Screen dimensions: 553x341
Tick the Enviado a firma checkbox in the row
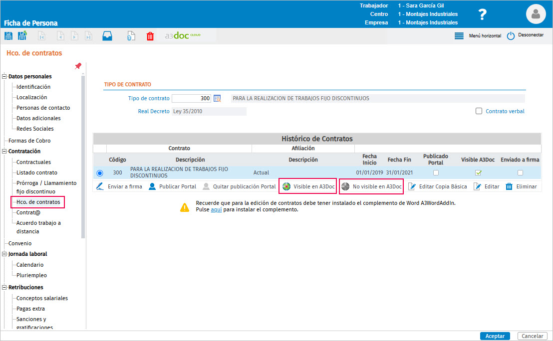(x=520, y=172)
